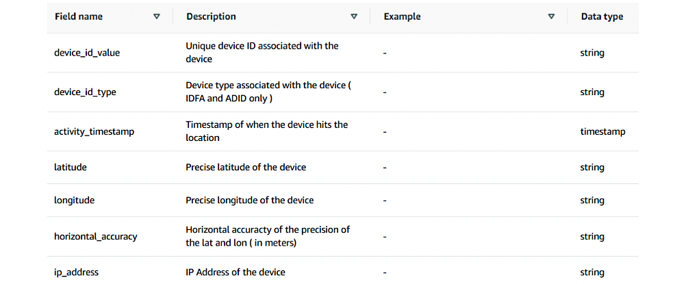Sort by Example column triangle icon
Screen dimensions: 686x284
tap(551, 16)
